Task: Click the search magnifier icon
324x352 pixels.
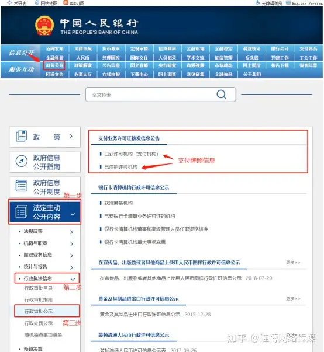Action: [x=221, y=95]
